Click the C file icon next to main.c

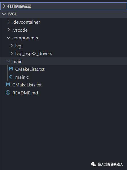coord(11,77)
